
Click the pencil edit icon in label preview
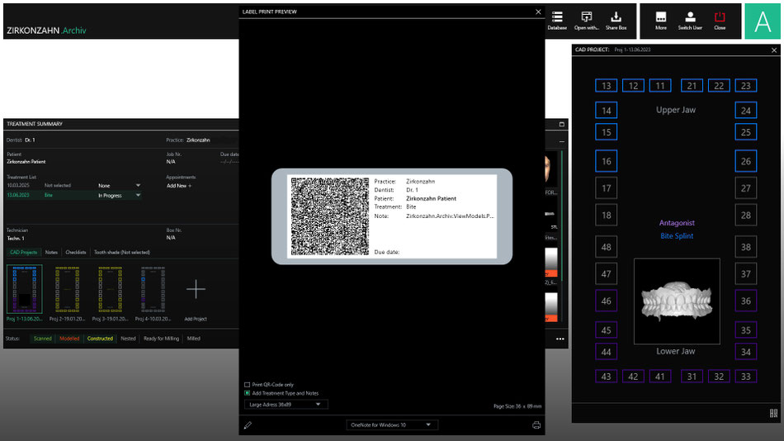(248, 425)
